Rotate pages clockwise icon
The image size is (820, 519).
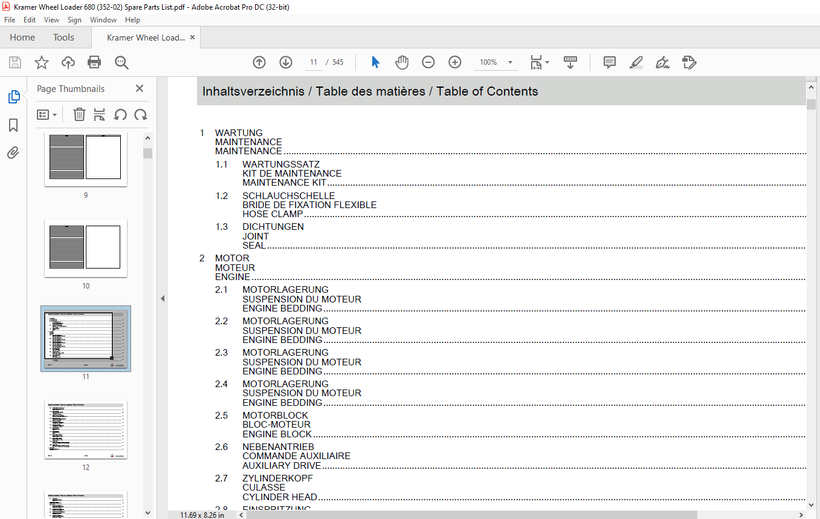click(141, 115)
